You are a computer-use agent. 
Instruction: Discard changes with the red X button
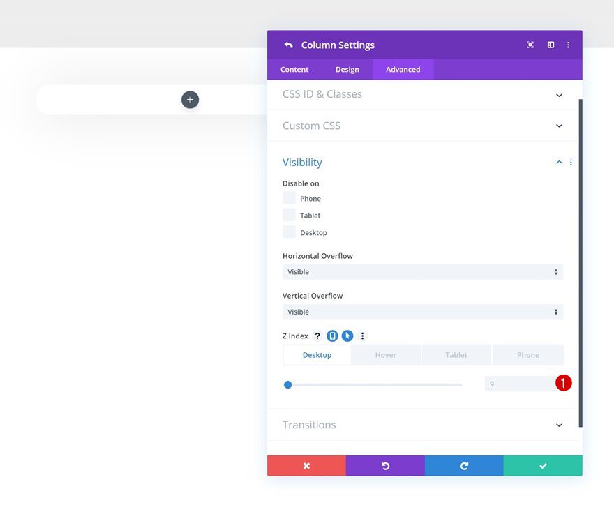click(x=306, y=465)
